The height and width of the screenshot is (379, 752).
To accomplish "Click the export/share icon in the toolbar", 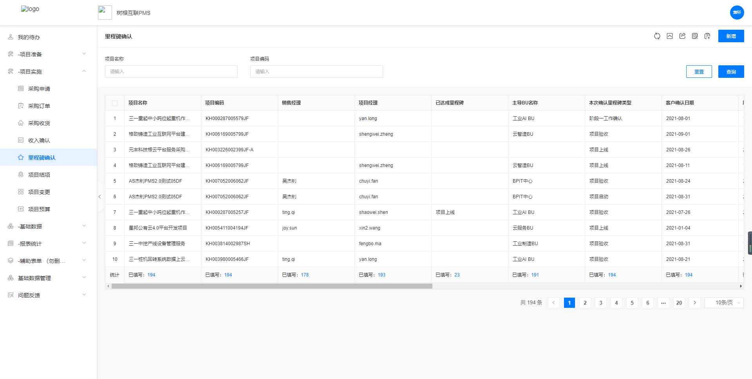I will 682,36.
